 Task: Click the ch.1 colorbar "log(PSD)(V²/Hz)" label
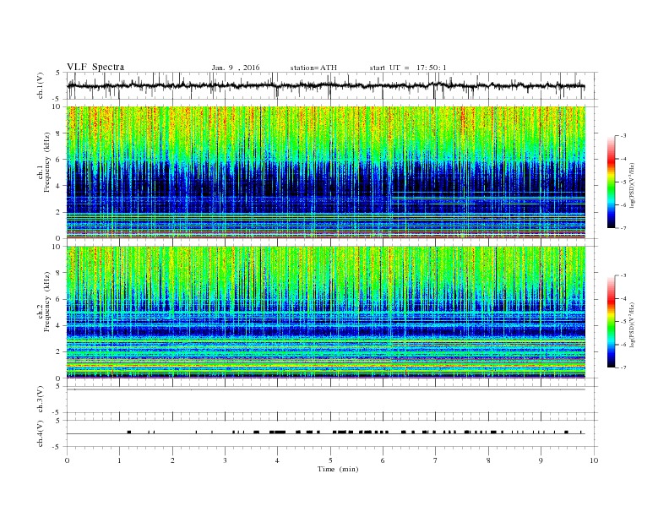tap(632, 185)
